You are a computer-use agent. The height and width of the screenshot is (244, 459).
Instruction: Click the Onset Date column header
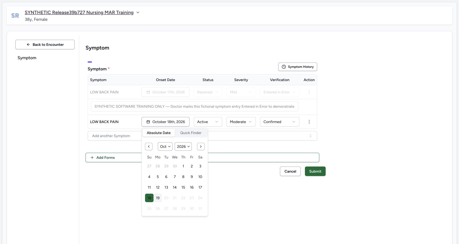[165, 80]
